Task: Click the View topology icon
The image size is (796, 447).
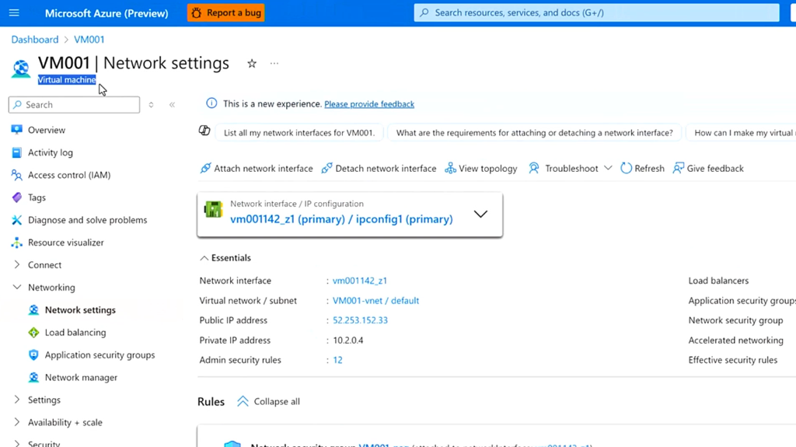Action: 450,168
